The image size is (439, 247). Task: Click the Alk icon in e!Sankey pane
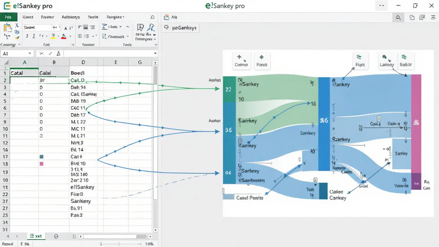[167, 17]
